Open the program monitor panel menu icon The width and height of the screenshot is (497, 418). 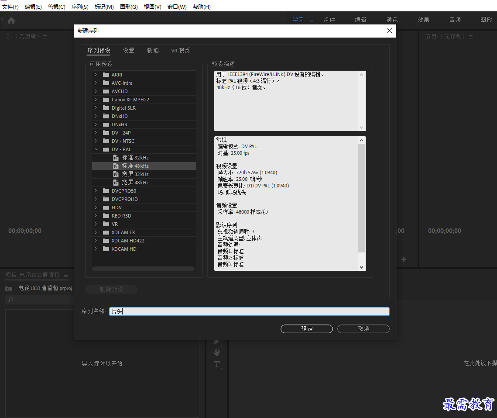(x=471, y=37)
